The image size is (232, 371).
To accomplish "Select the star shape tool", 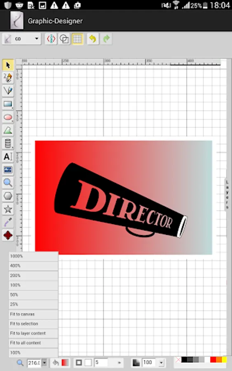I will [8, 209].
